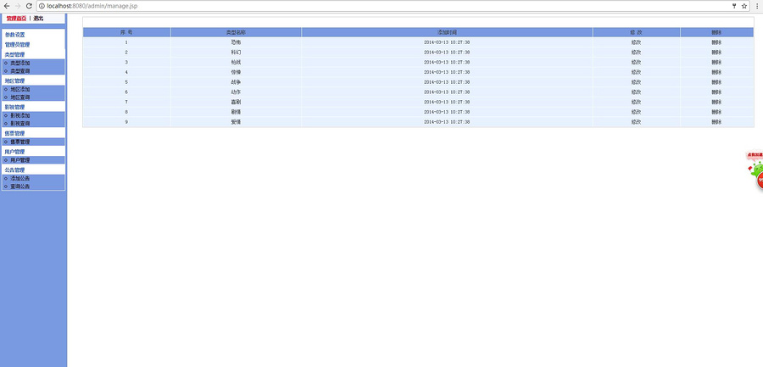Click 删除 link in row 7
This screenshot has width=763, height=367.
(716, 103)
